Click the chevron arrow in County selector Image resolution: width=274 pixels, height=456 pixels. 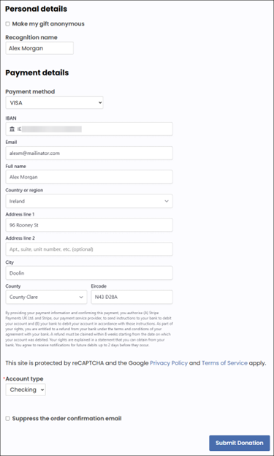point(81,297)
